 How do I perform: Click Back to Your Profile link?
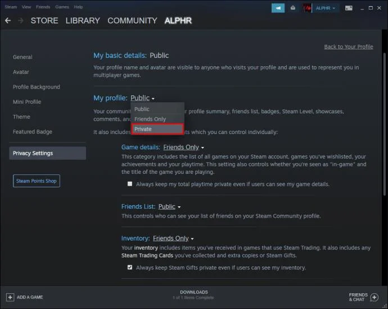click(x=349, y=47)
